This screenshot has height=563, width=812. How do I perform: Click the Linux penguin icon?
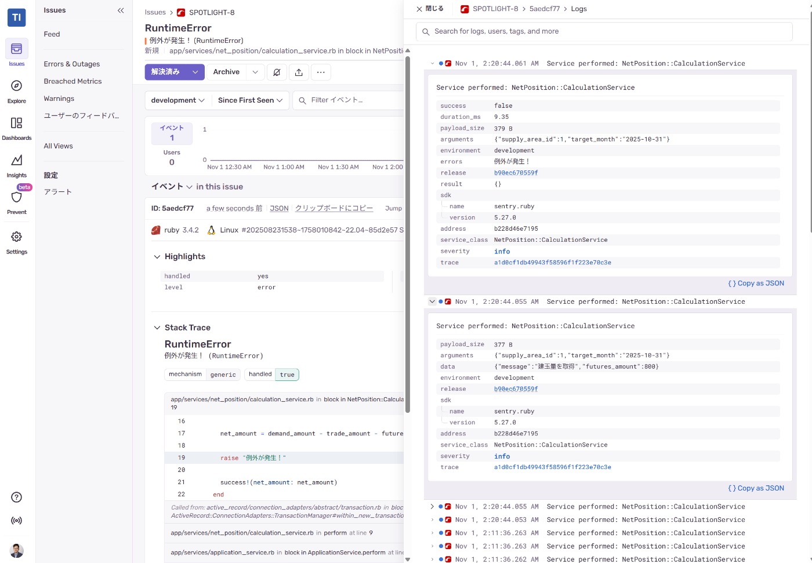211,230
